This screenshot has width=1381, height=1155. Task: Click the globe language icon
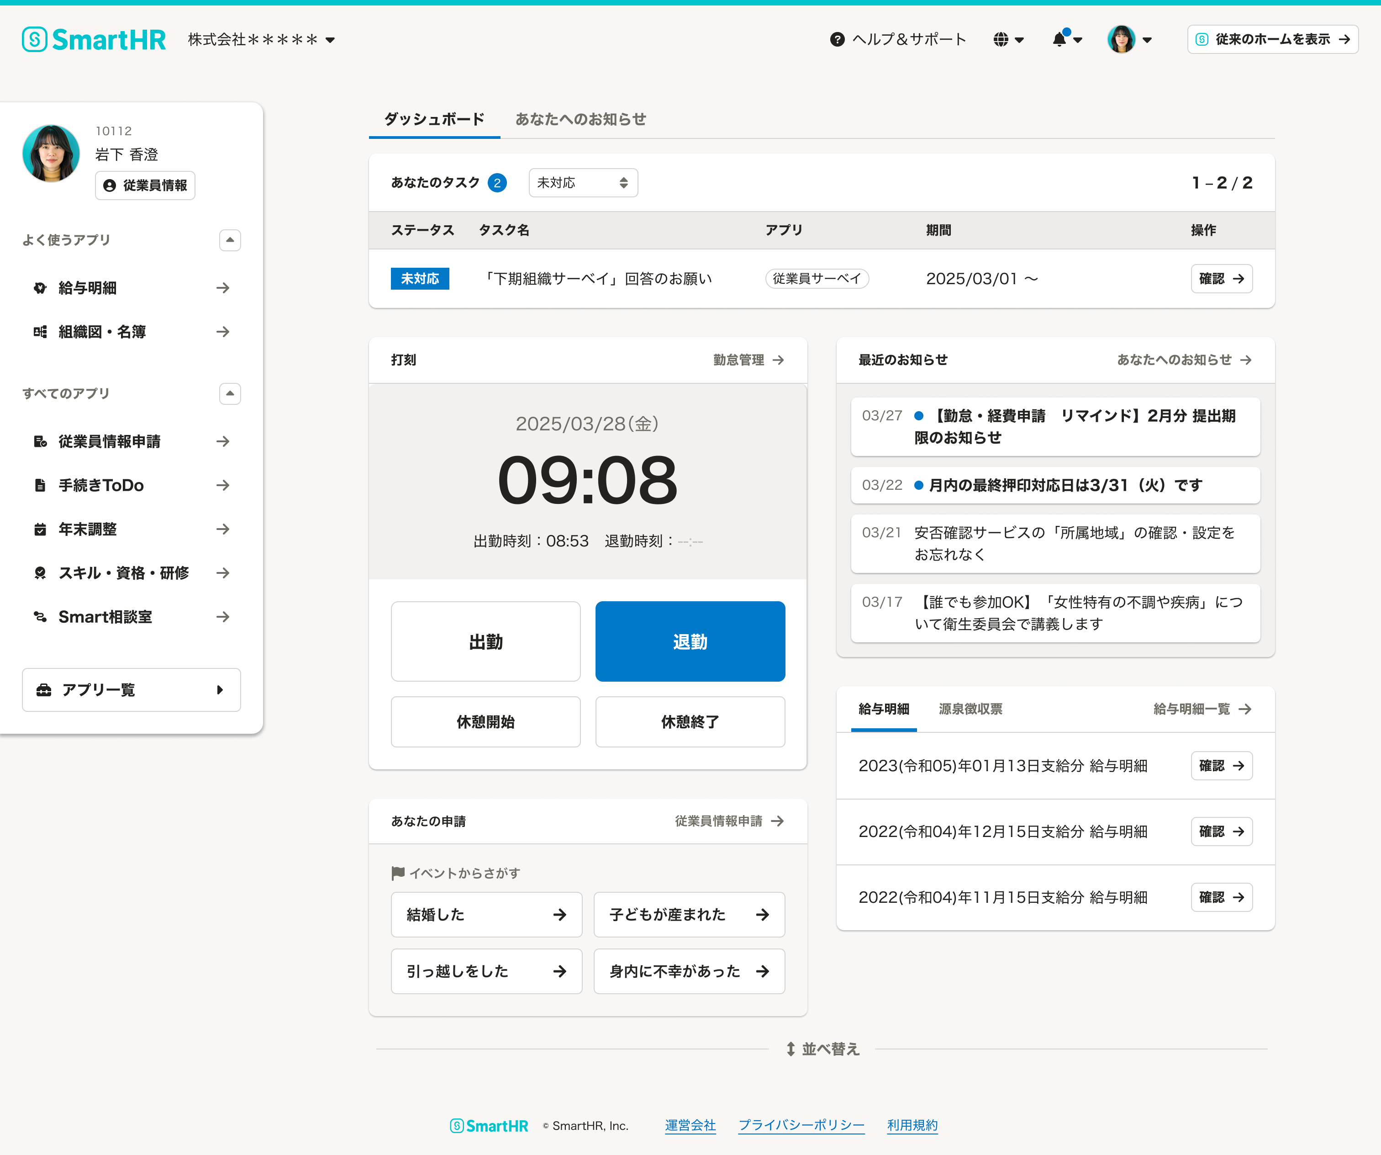(1000, 39)
